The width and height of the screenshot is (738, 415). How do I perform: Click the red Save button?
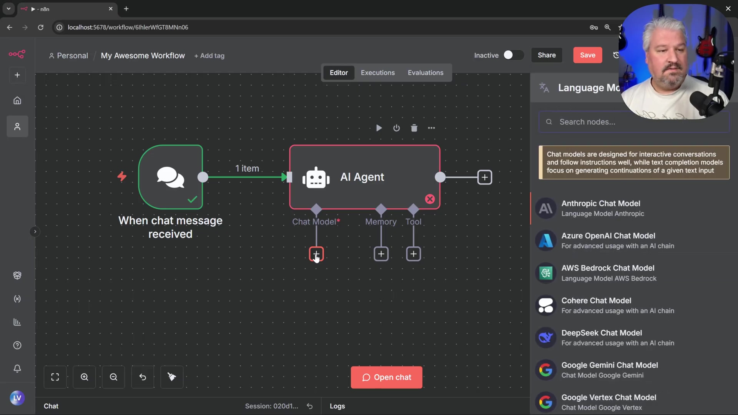587,55
